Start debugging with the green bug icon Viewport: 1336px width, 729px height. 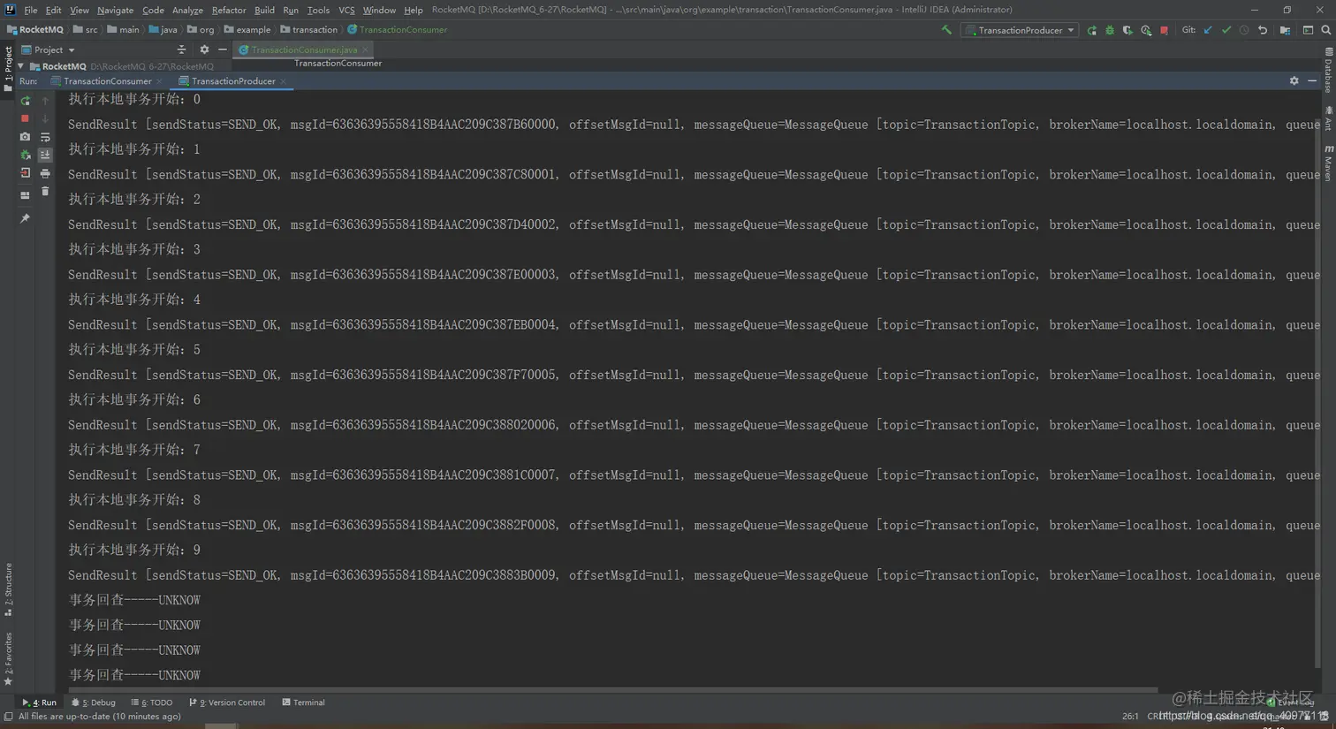point(1110,30)
